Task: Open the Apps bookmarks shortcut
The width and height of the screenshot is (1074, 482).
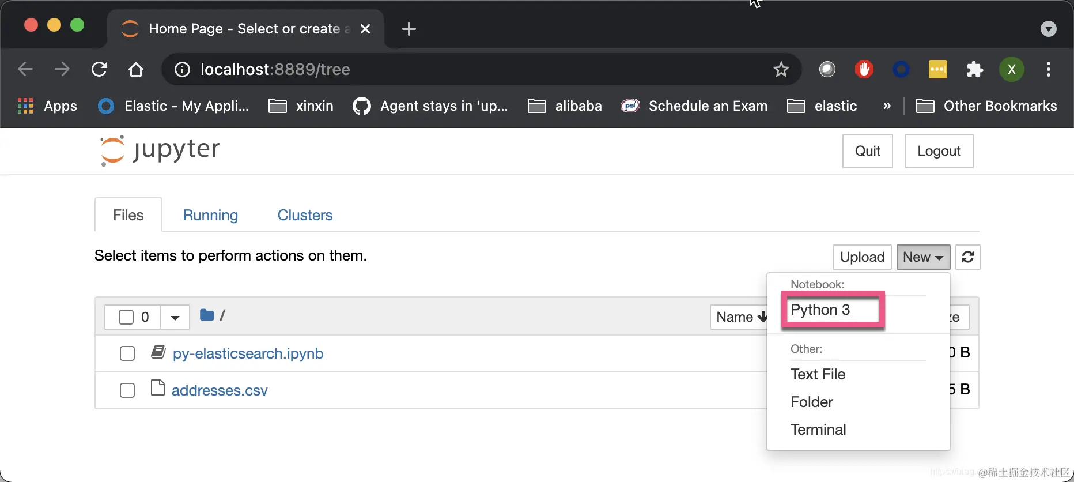Action: pos(48,106)
